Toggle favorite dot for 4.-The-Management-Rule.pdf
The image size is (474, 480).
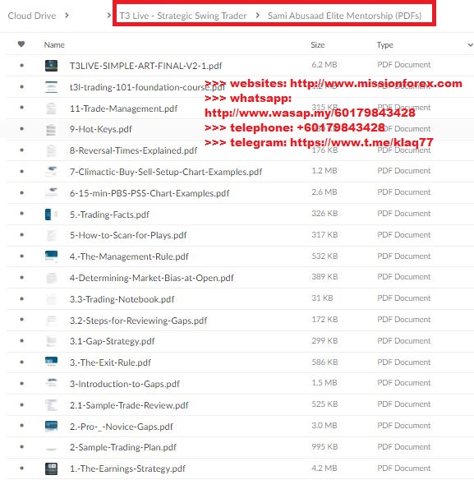(21, 256)
